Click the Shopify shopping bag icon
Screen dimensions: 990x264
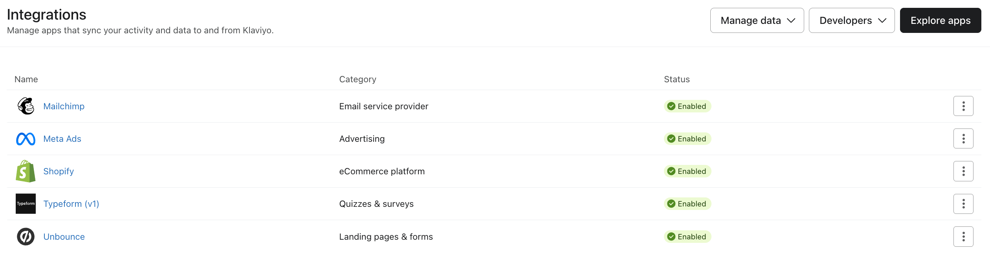pos(26,172)
